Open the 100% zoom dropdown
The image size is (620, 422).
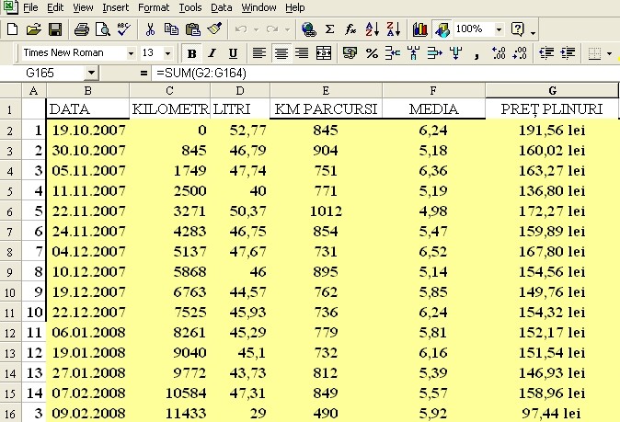(499, 29)
